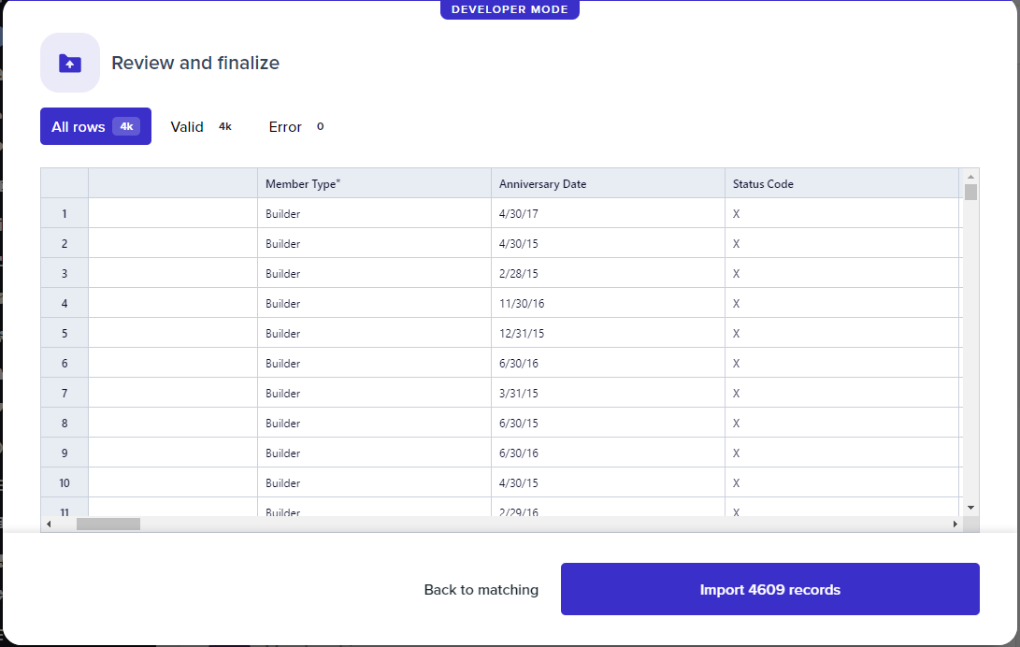1020x647 pixels.
Task: Select the All rows tab
Action: click(95, 126)
